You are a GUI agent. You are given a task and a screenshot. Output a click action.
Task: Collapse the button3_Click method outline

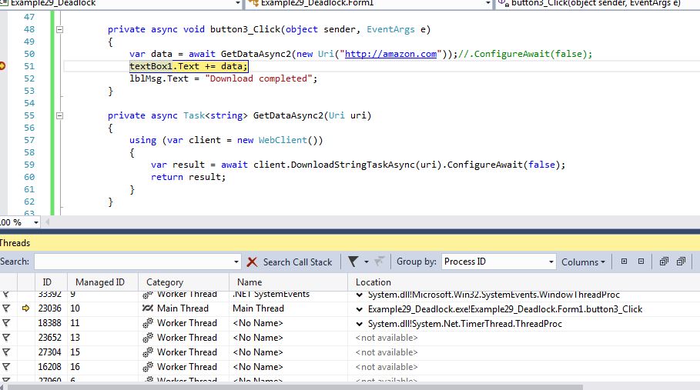59,30
